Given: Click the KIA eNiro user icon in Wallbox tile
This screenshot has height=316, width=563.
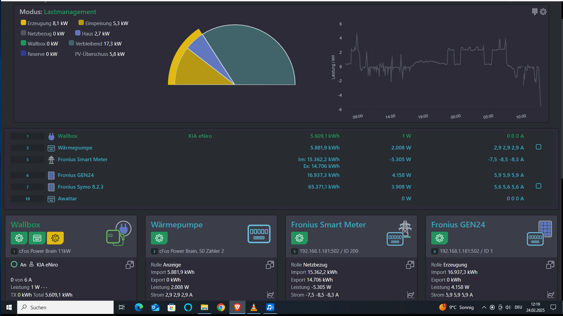Looking at the screenshot, I should (x=32, y=264).
